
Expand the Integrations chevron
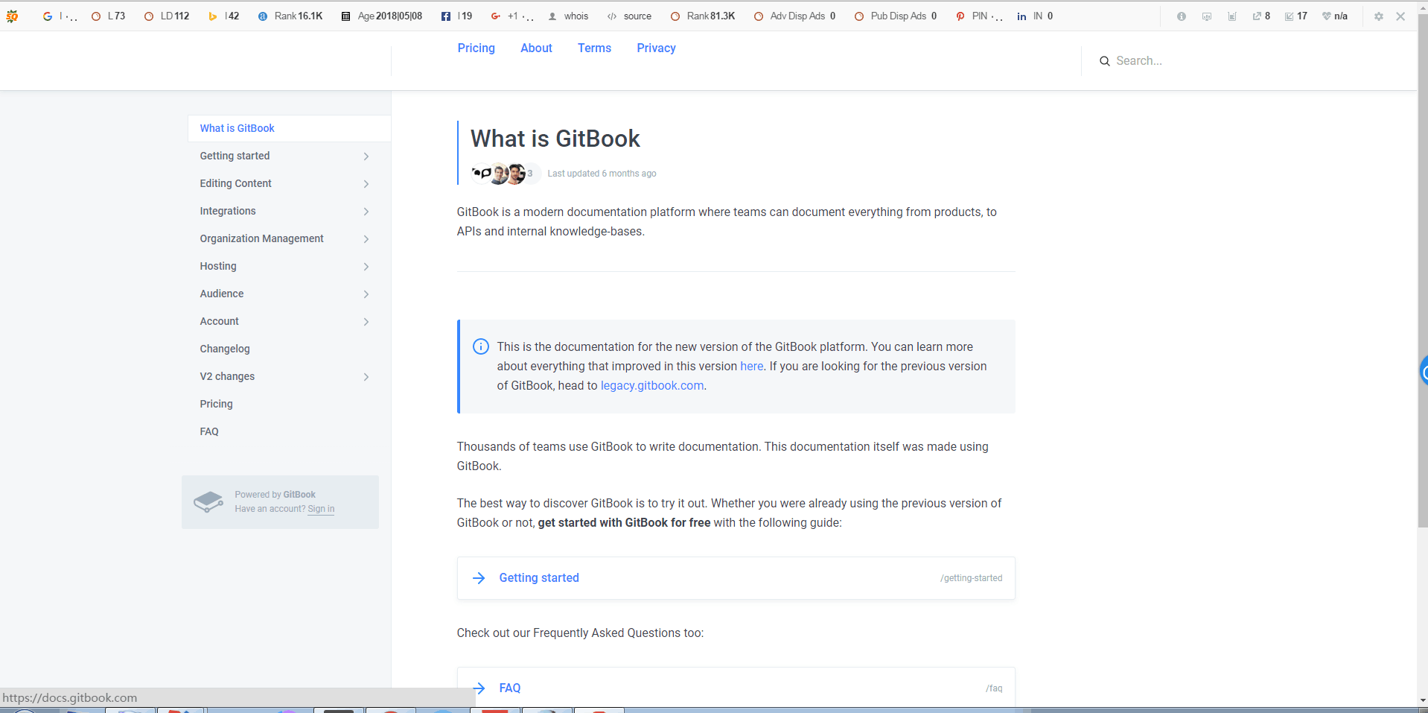(x=366, y=212)
